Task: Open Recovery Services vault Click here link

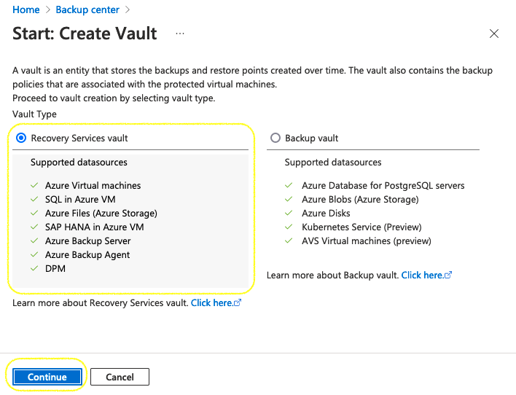Action: pyautogui.click(x=216, y=303)
